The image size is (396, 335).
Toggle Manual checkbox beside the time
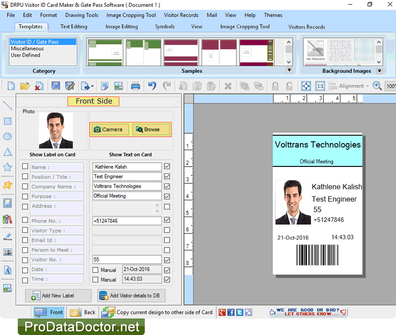[95, 280]
